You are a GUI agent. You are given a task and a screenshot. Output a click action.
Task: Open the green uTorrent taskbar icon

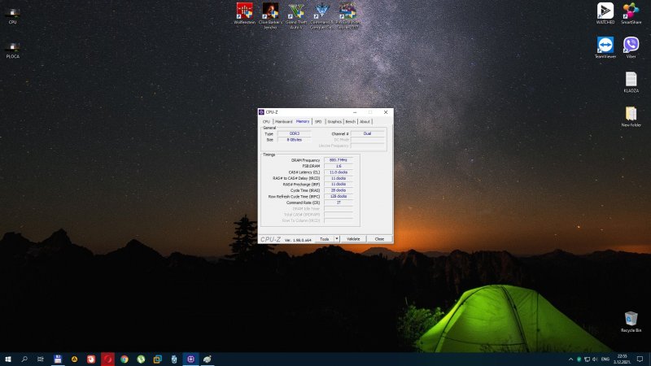coord(141,359)
